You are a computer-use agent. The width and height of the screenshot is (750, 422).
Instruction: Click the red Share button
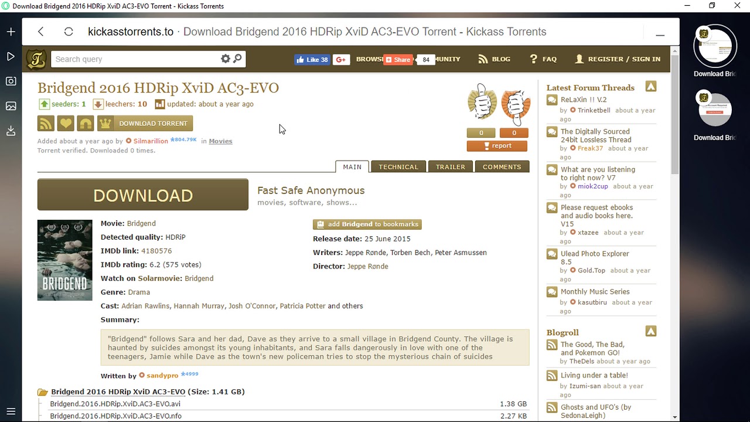[398, 59]
